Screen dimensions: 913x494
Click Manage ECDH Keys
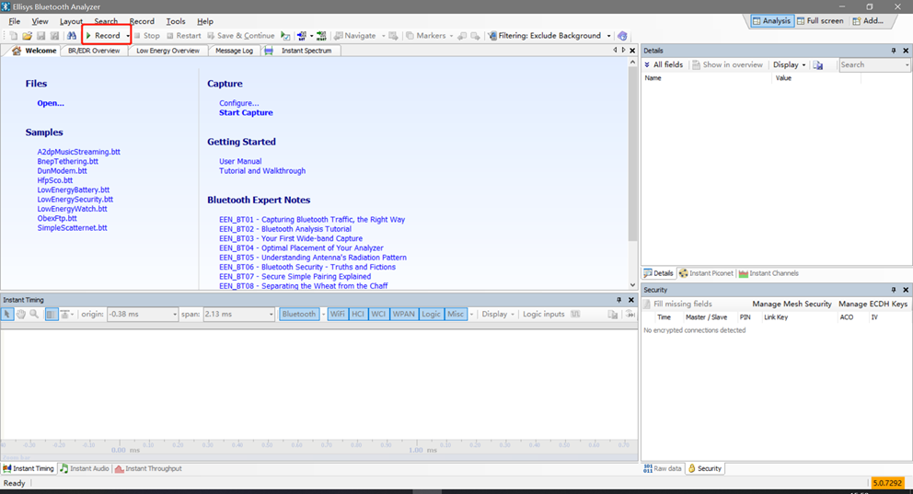[873, 304]
